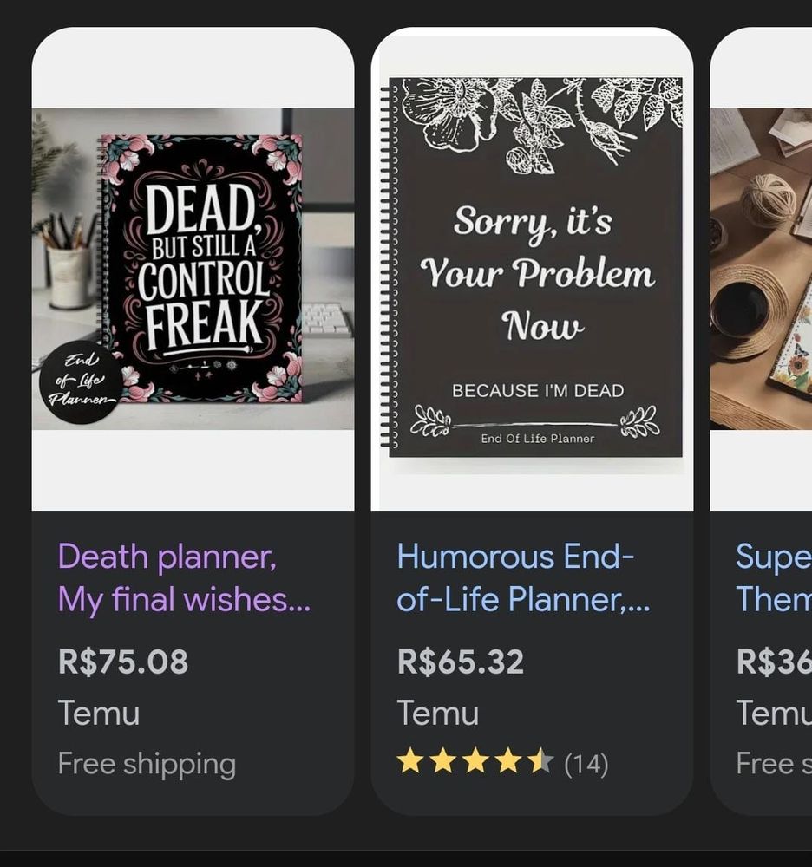Select the R$65.32 price label
Viewport: 812px width, 867px height.
[x=460, y=661]
